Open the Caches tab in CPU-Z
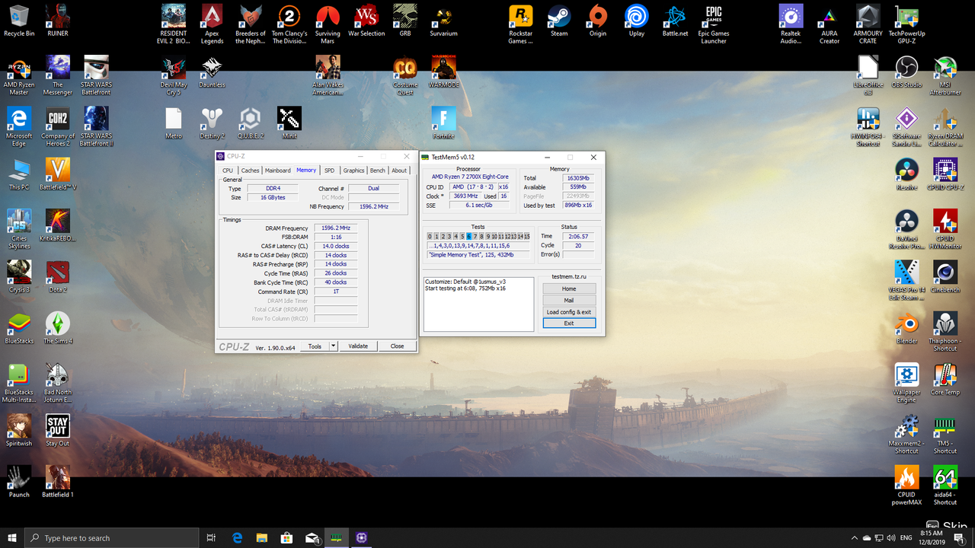This screenshot has width=975, height=548. 250,170
